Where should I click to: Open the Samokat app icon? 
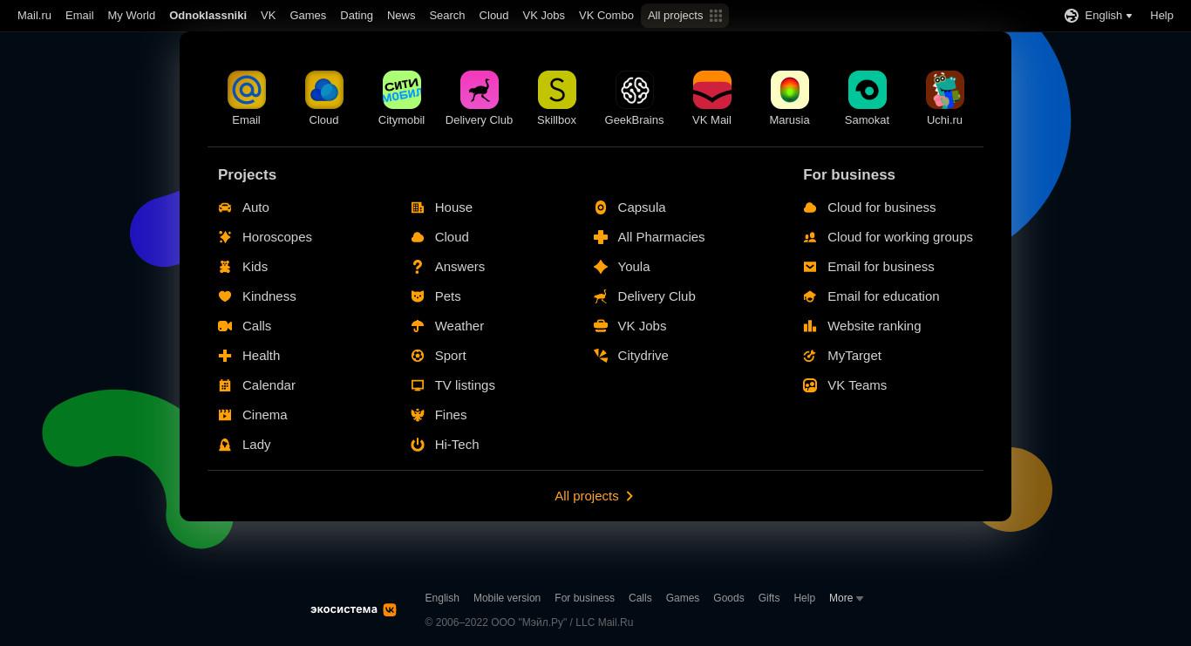(868, 90)
